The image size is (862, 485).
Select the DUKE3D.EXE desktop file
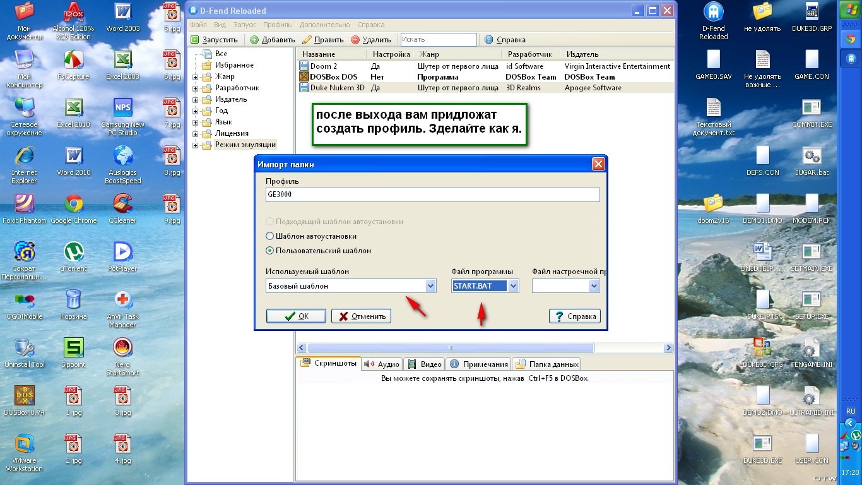click(x=762, y=448)
